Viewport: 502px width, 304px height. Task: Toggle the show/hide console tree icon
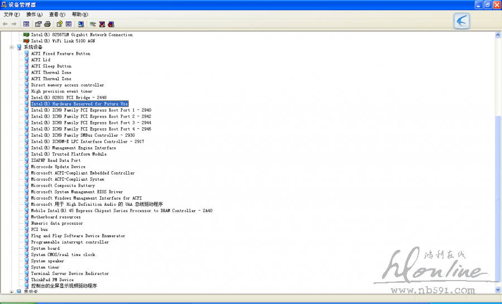[26, 24]
